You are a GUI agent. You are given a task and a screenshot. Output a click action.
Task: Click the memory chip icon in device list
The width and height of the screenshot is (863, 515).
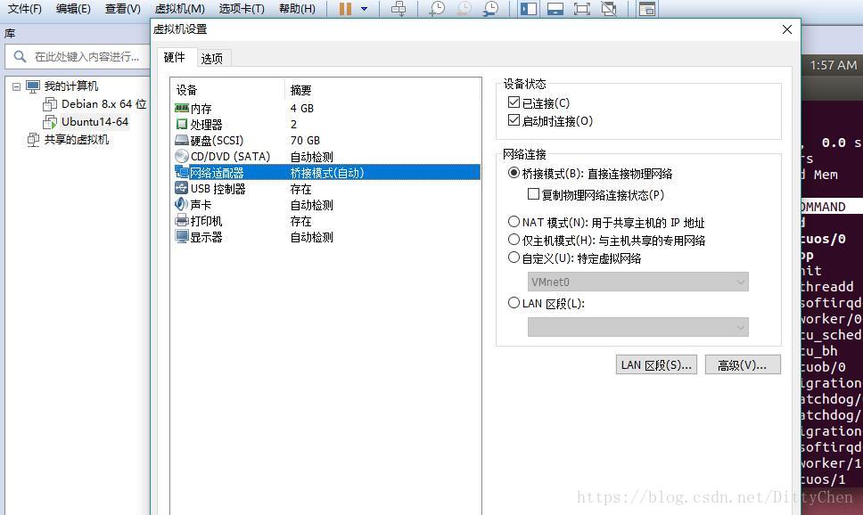(182, 108)
